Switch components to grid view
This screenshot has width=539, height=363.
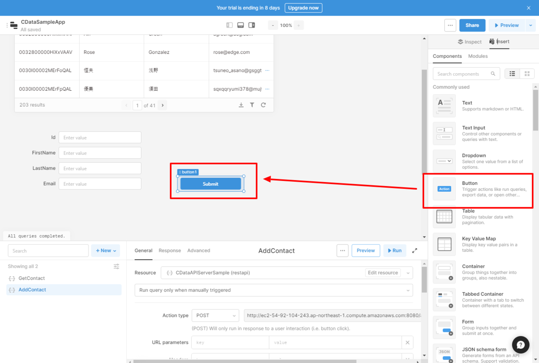[527, 74]
